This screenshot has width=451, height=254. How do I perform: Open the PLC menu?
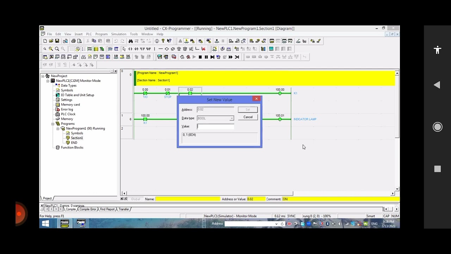89,34
